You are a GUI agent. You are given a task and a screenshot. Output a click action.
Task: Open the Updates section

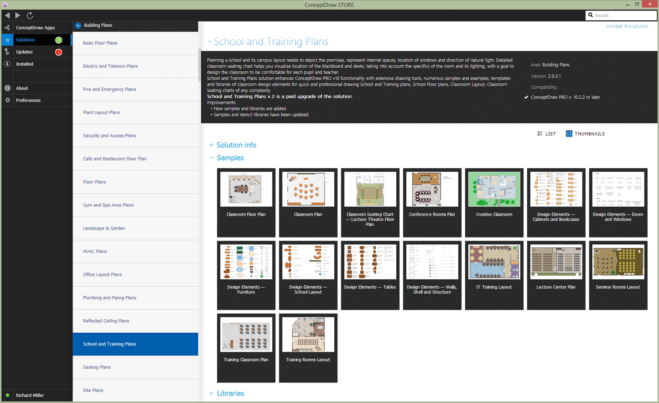tap(24, 52)
